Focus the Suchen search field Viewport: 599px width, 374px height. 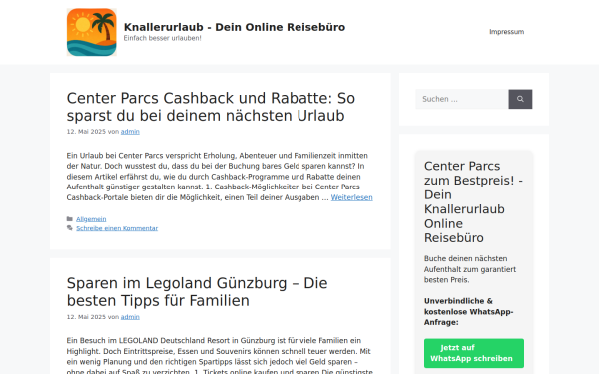click(x=462, y=99)
